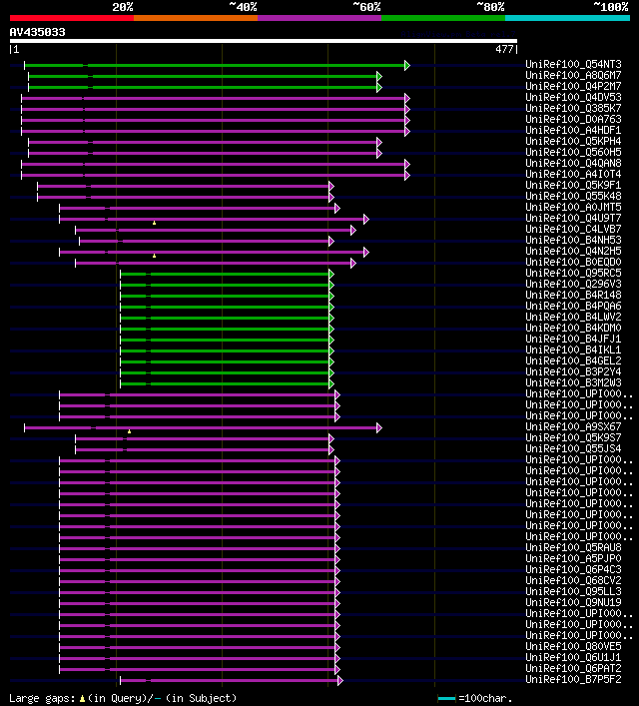Select the UniRef100_Q5KPH4 label
The height and width of the screenshot is (706, 639).
click(x=573, y=141)
